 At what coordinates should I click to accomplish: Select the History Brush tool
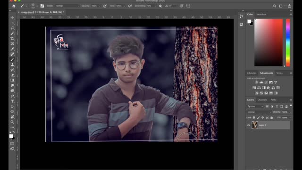coord(12,70)
